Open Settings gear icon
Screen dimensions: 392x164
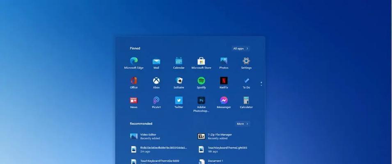coord(246,63)
